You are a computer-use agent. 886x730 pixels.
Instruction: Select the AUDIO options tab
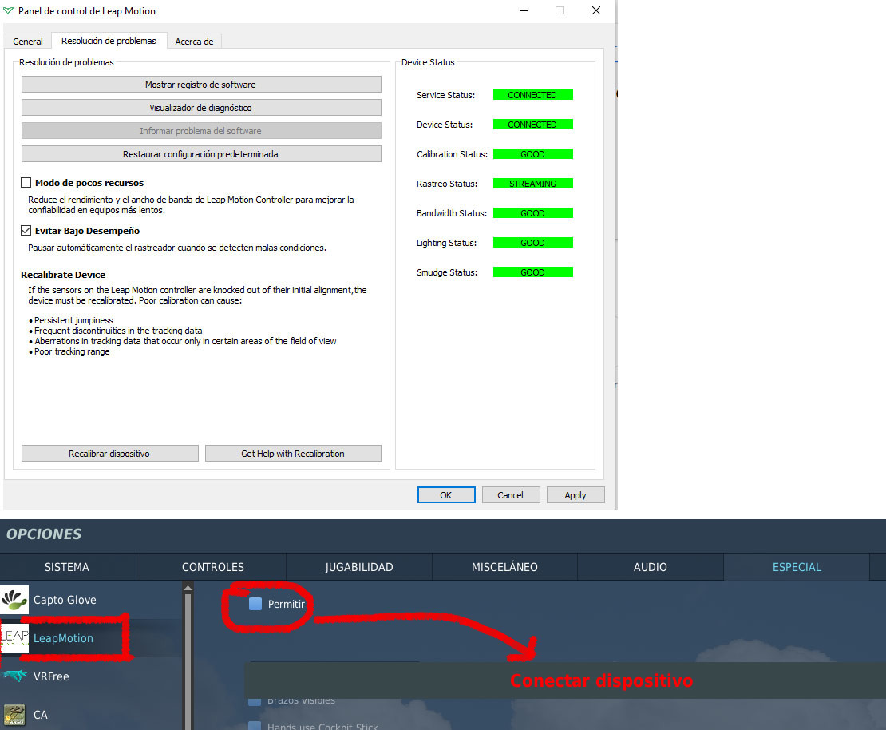pyautogui.click(x=651, y=567)
